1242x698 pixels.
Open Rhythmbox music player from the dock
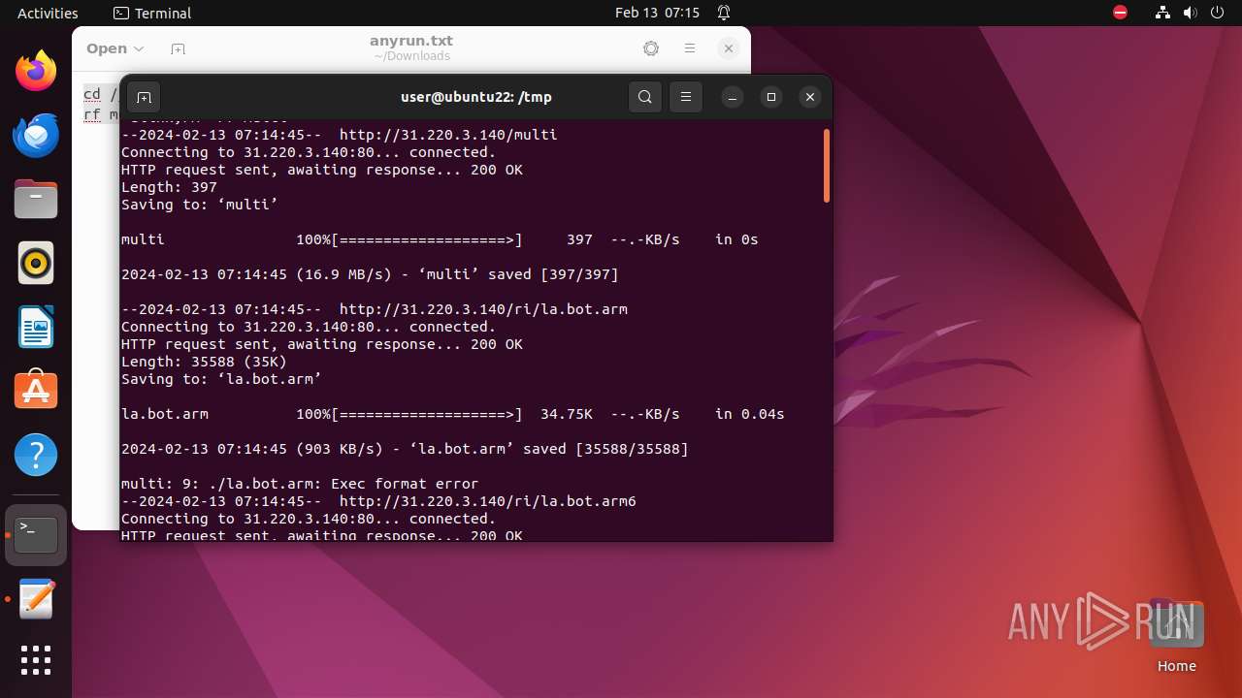pyautogui.click(x=36, y=264)
